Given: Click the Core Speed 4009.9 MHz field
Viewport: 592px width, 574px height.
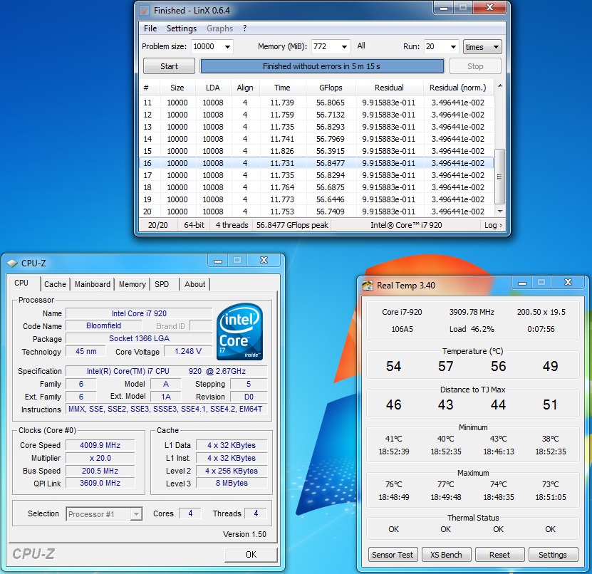Looking at the screenshot, I should 100,445.
